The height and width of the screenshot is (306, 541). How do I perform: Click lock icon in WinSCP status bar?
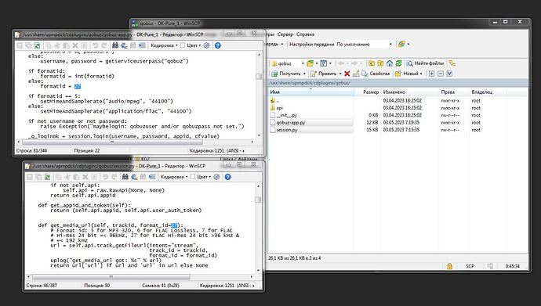pyautogui.click(x=449, y=266)
